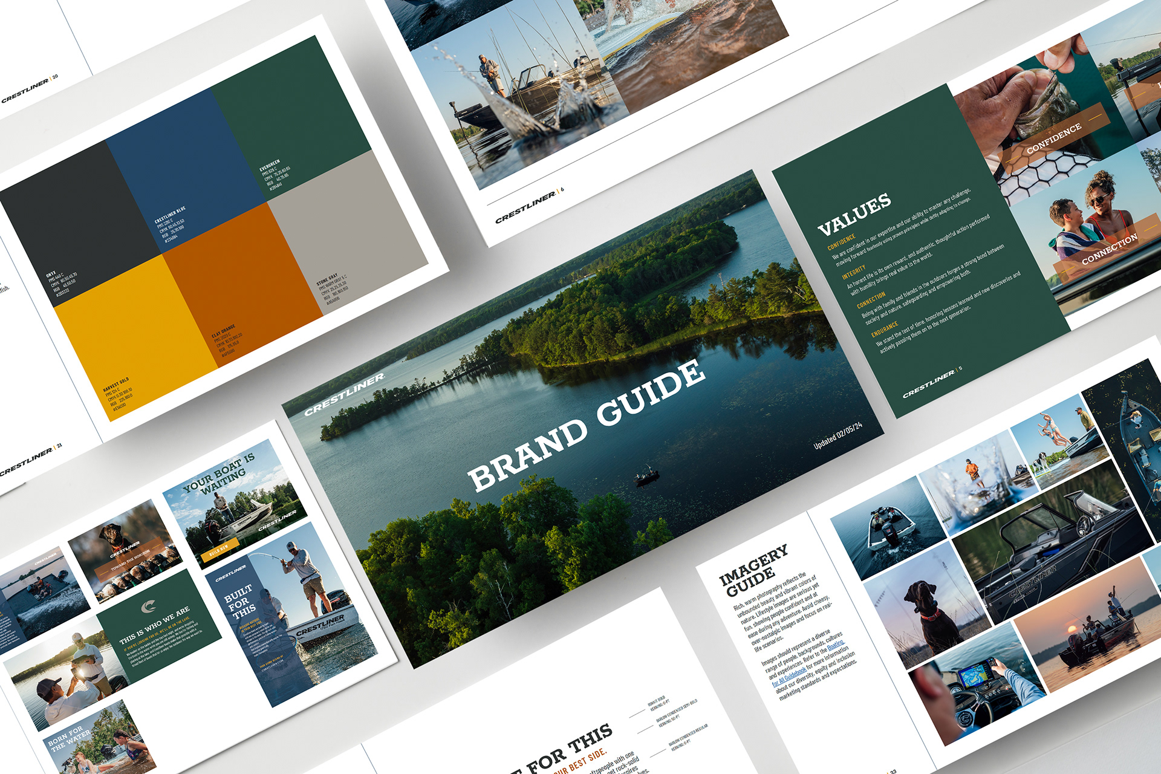Click the CONNECTION image label
The width and height of the screenshot is (1161, 774).
[x=1109, y=249]
